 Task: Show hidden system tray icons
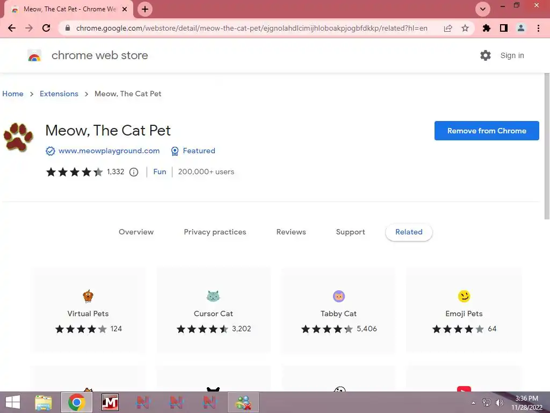pyautogui.click(x=473, y=403)
